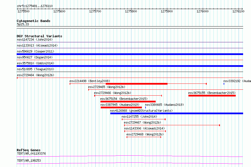251x167 pixels.
Task: Open nsv1143306 (Alsmadi2014) variant label
Action: (144, 128)
